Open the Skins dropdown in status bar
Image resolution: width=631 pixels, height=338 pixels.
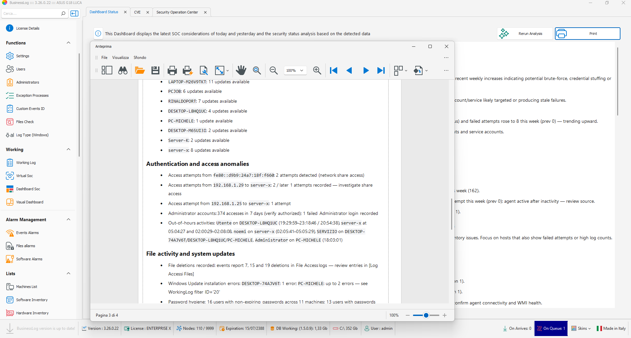(581, 328)
